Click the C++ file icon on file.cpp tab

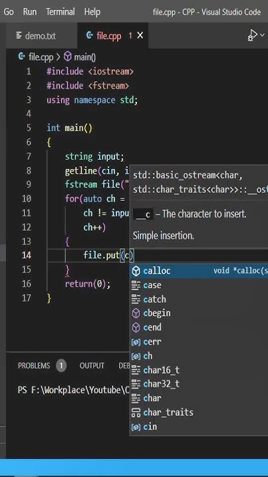(89, 35)
